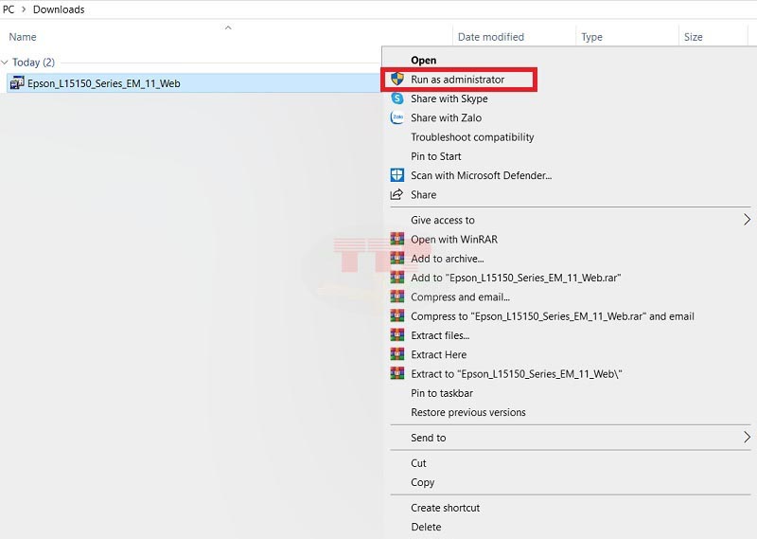Click the Epson installer file icon
This screenshot has height=539, width=757.
(17, 83)
